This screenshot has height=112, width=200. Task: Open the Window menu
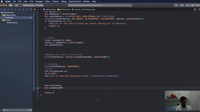86,1
